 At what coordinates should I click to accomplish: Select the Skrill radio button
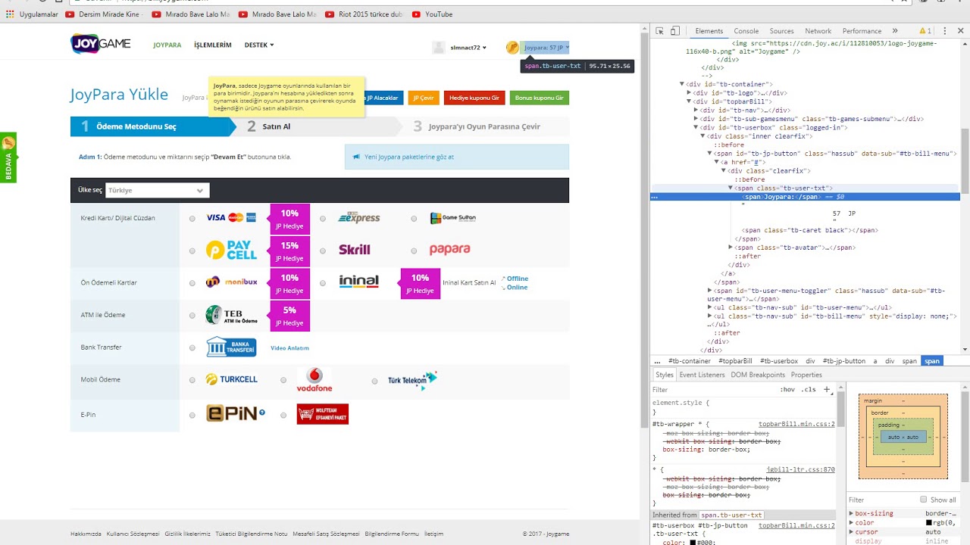[323, 251]
